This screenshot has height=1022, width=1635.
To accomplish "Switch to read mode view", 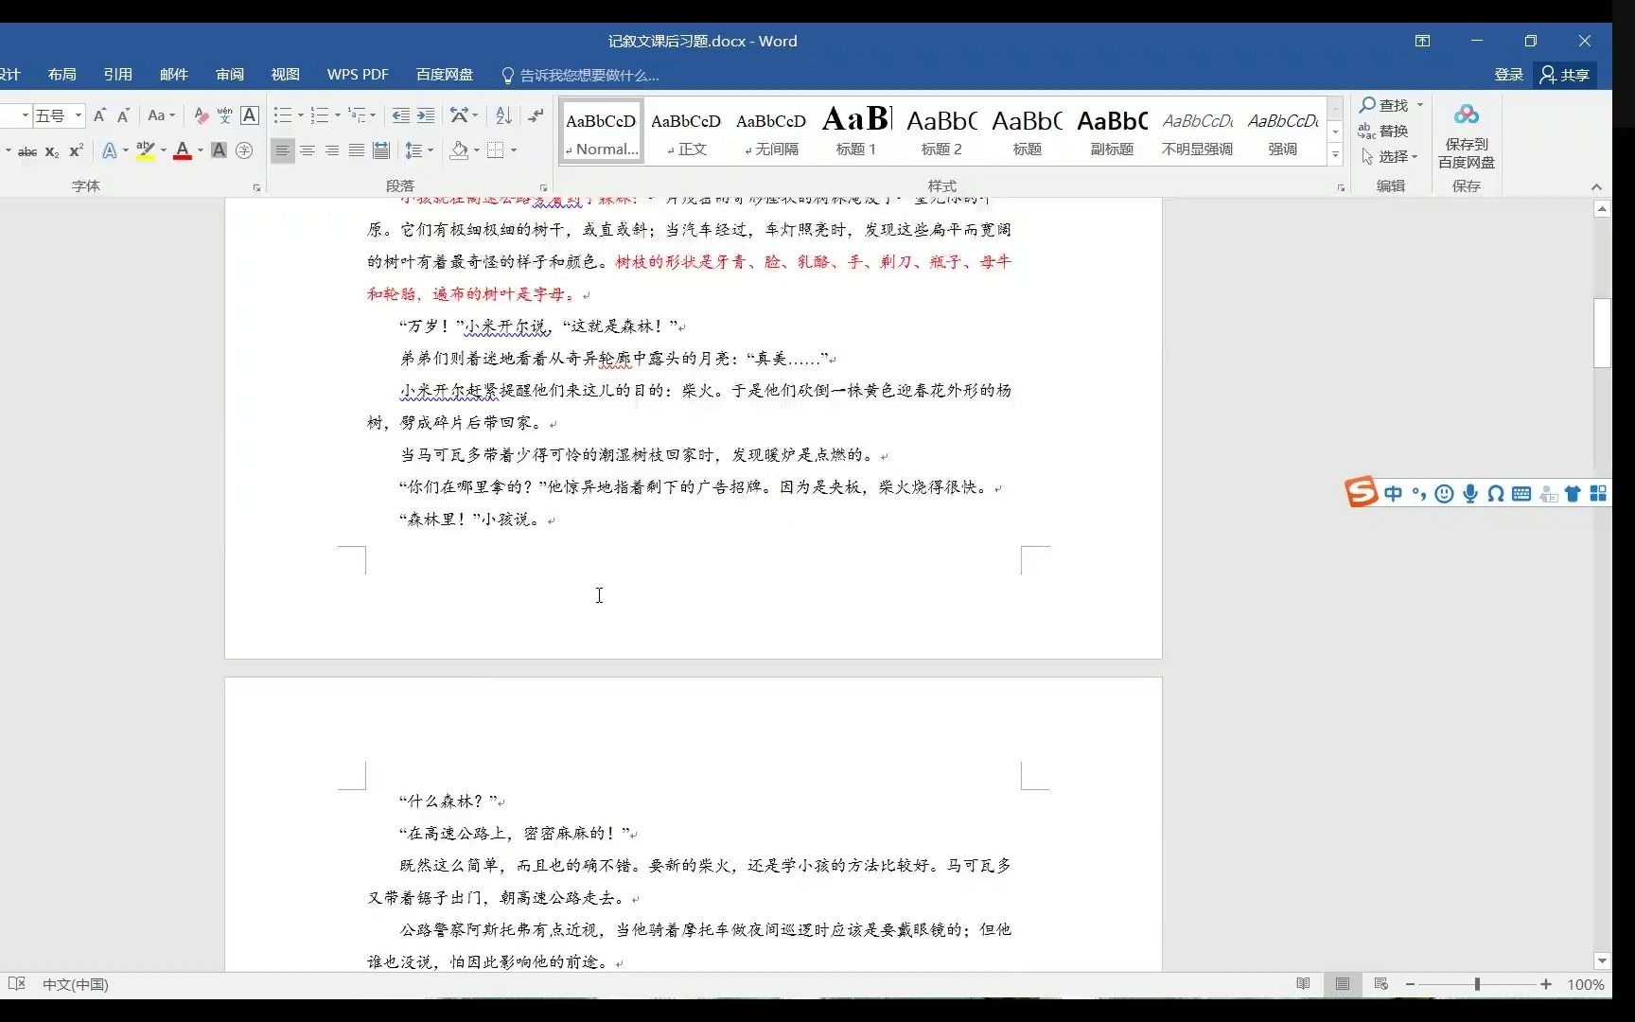I will (x=1303, y=984).
